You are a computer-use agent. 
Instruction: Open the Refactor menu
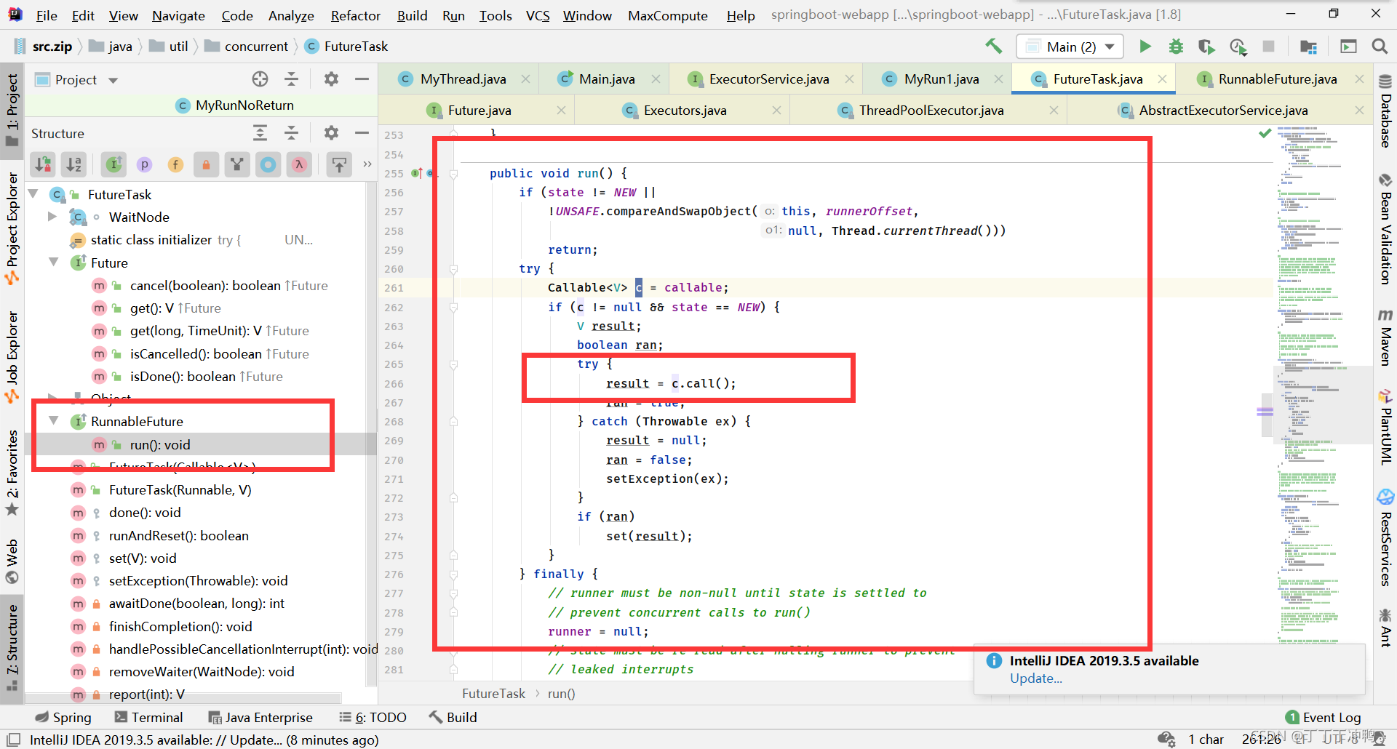tap(355, 15)
